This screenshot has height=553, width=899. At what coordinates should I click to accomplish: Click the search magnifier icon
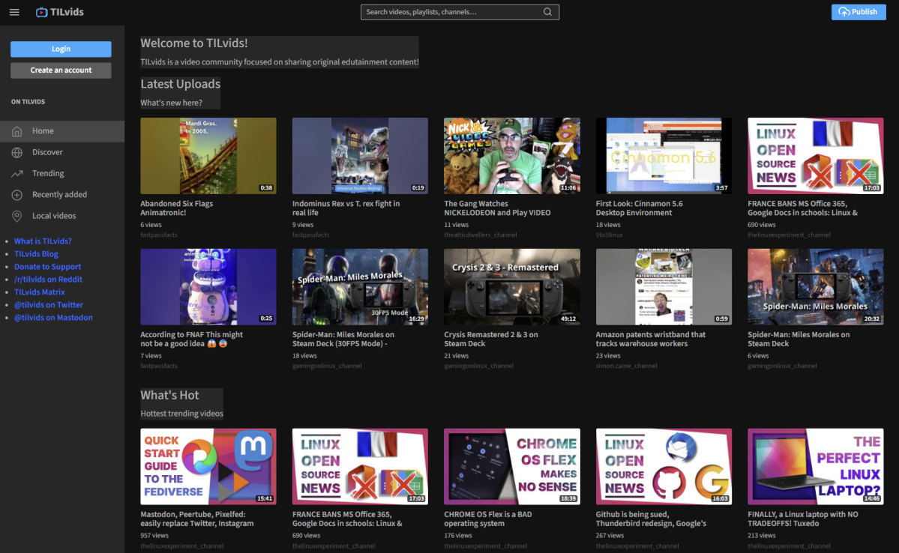(x=547, y=12)
